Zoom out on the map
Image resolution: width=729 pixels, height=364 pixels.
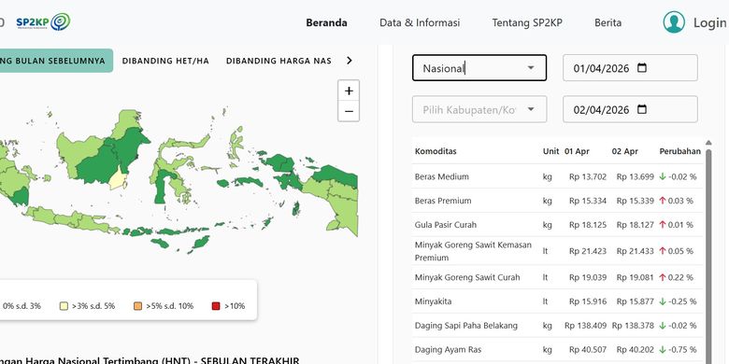pos(349,111)
